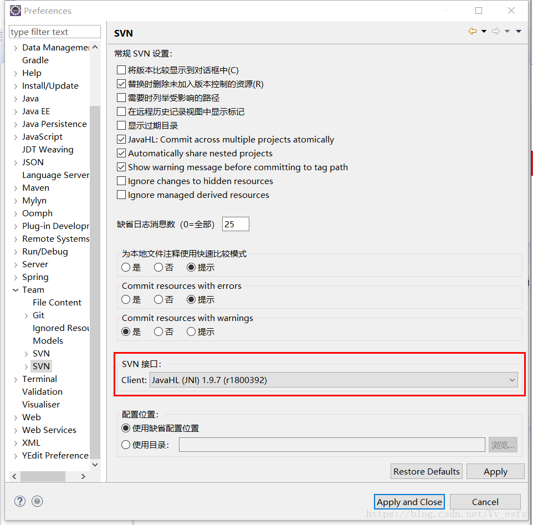Select Java EE preferences page
533x525 pixels.
(36, 111)
